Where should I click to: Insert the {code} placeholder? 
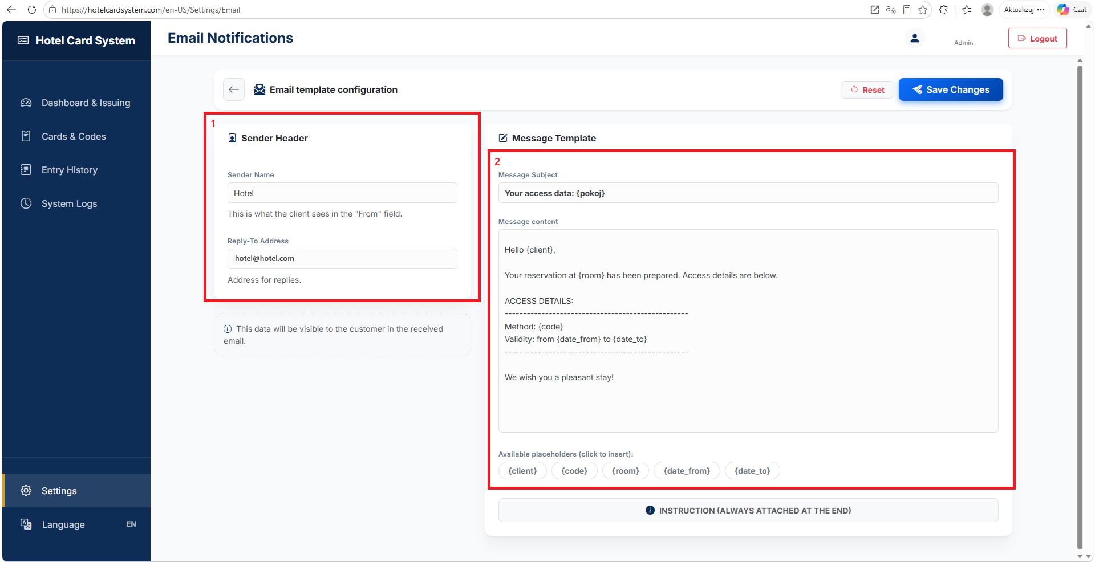(x=574, y=471)
